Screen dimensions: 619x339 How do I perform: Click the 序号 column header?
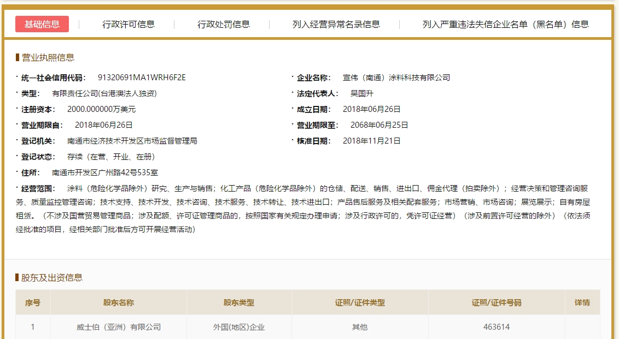[33, 302]
